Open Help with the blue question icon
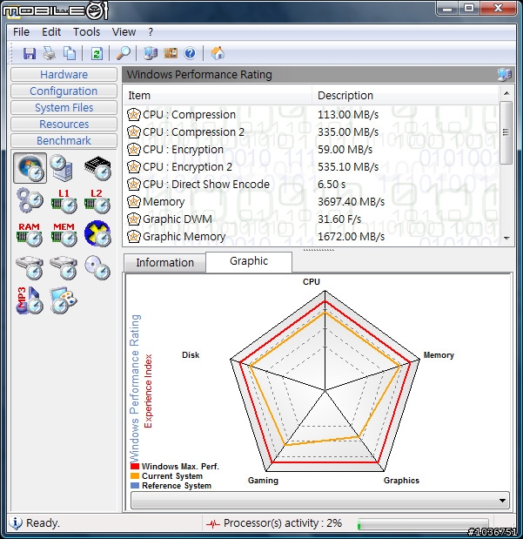This screenshot has width=523, height=539. pos(190,53)
